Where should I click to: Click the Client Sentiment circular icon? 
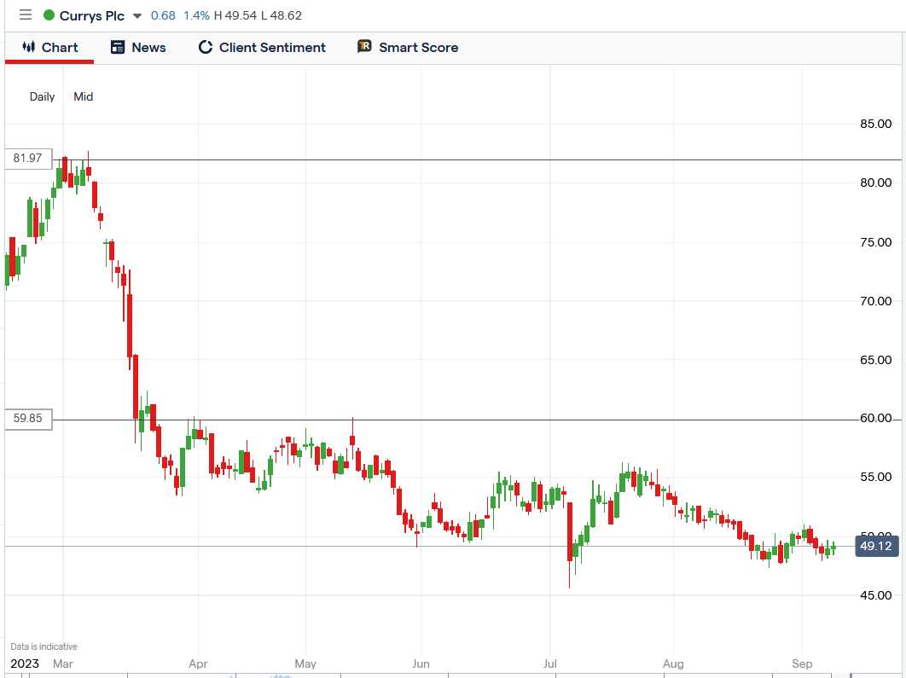(205, 48)
